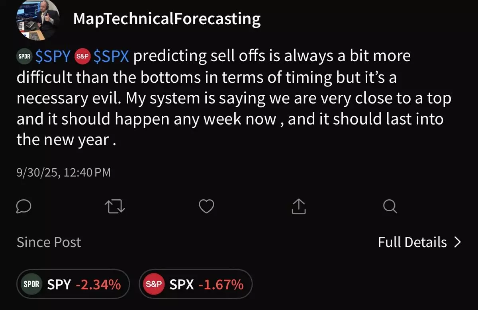Click the Since Post label

49,242
